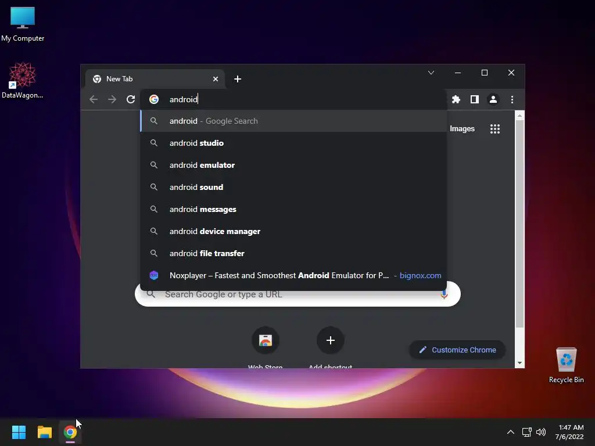This screenshot has height=446, width=595.
Task: Open the Chrome profile avatar icon
Action: [493, 99]
